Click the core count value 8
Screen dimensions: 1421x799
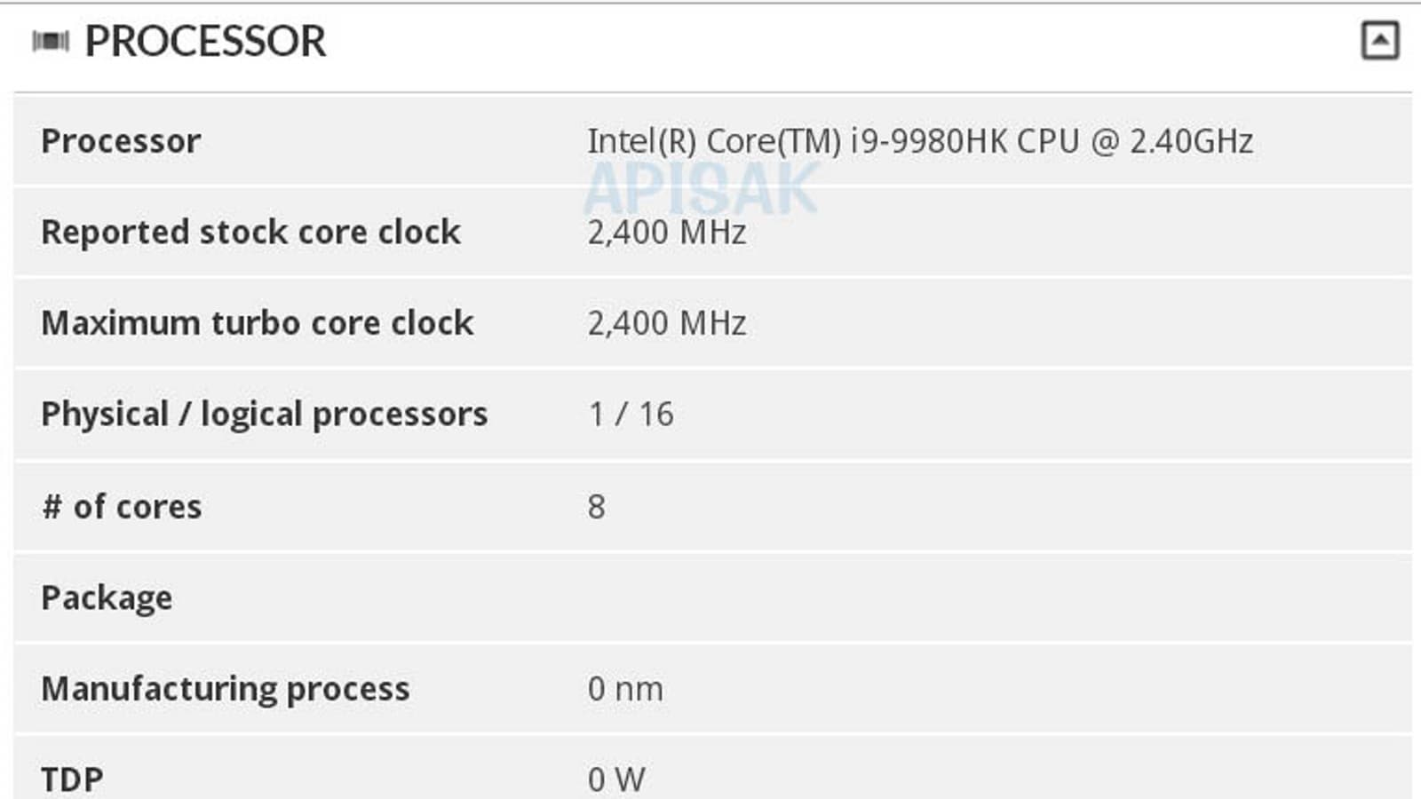pyautogui.click(x=597, y=507)
